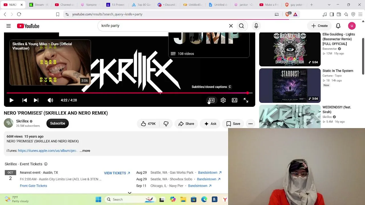This screenshot has width=365, height=205.
Task: Open the Windows Start menu
Action: point(98,200)
